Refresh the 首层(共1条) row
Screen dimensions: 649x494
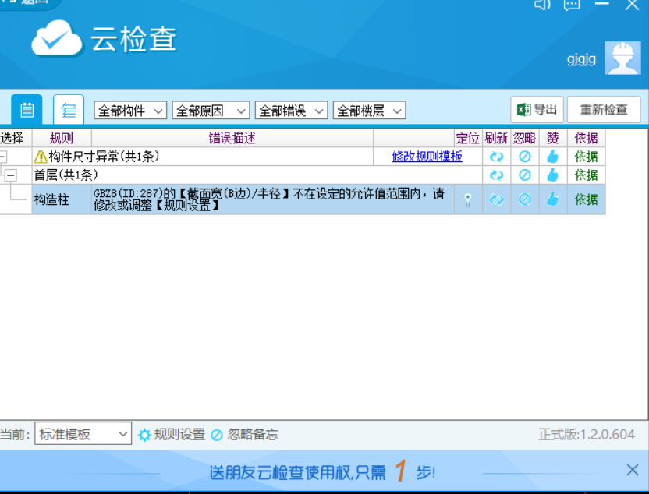(x=496, y=175)
